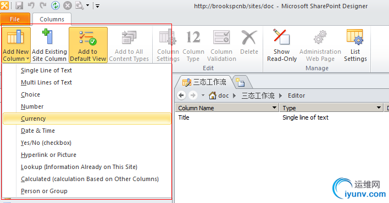
Task: Select Person or Group column type
Action: point(87,191)
